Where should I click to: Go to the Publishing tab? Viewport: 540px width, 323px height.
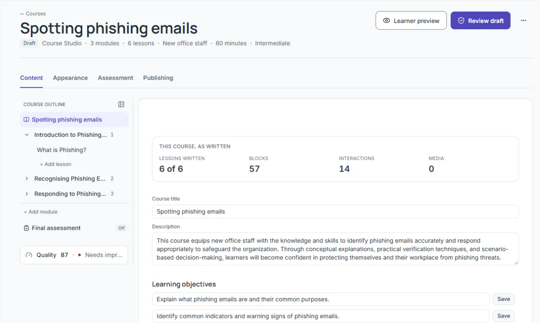158,78
